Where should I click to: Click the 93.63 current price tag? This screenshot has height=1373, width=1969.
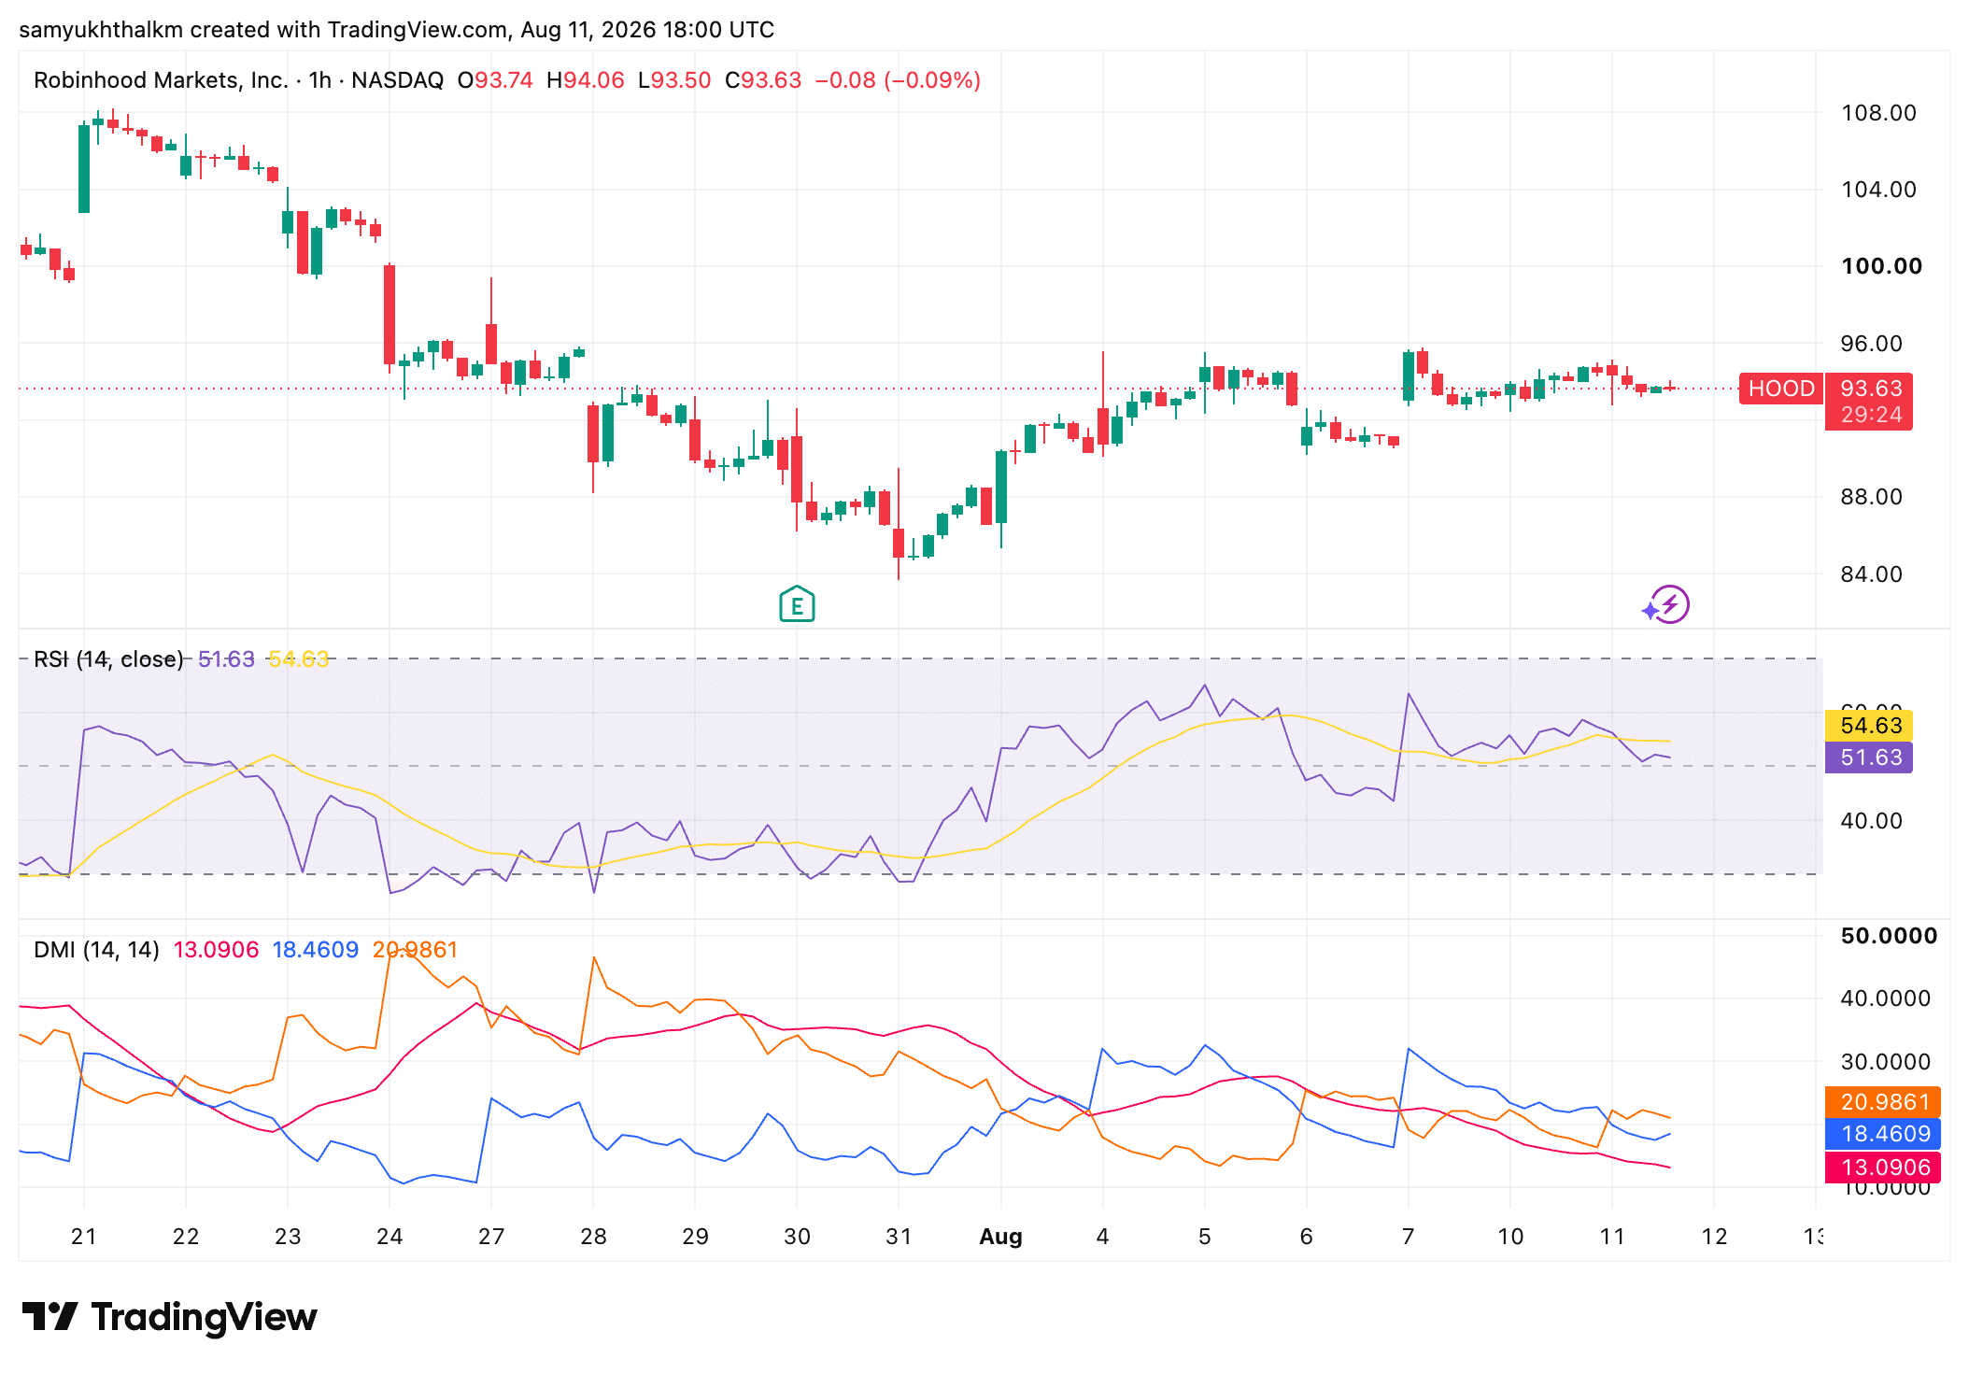1871,389
